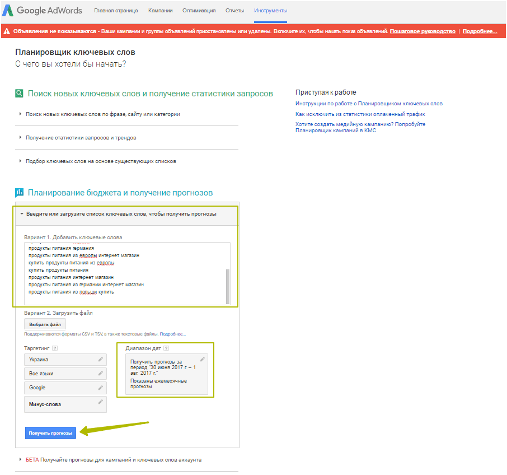Select the Украина targeting field
507x475 pixels.
click(x=65, y=360)
